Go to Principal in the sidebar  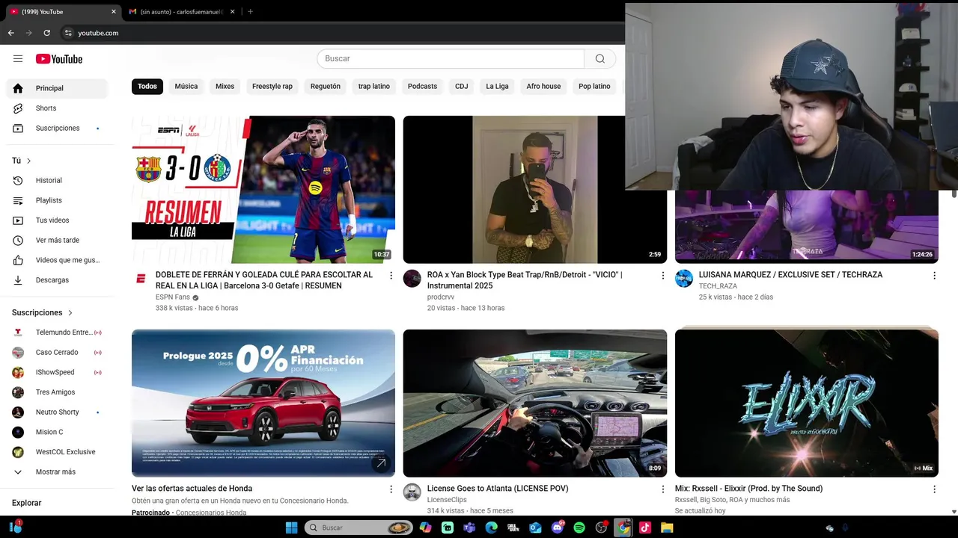pyautogui.click(x=57, y=88)
